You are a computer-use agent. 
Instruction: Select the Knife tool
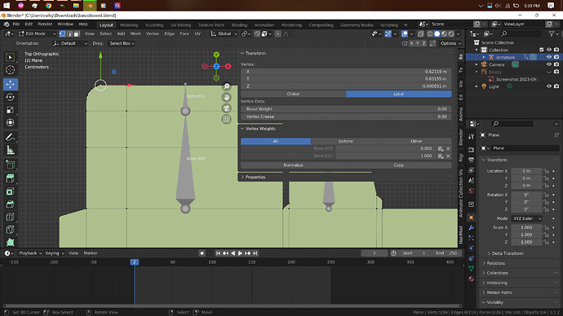[x=10, y=230]
